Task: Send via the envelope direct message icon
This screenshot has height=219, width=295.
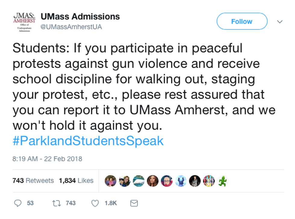Action: pos(134,203)
